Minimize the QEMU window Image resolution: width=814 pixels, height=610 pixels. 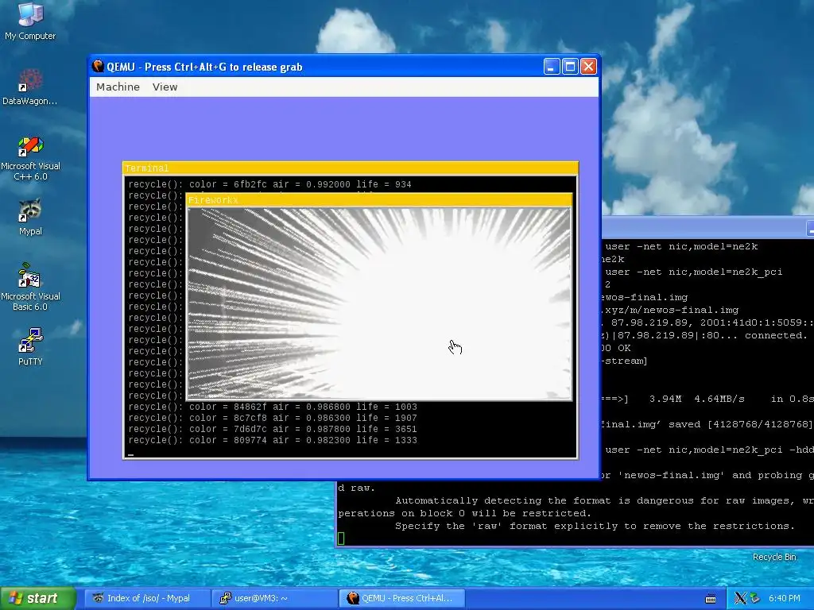pyautogui.click(x=552, y=67)
